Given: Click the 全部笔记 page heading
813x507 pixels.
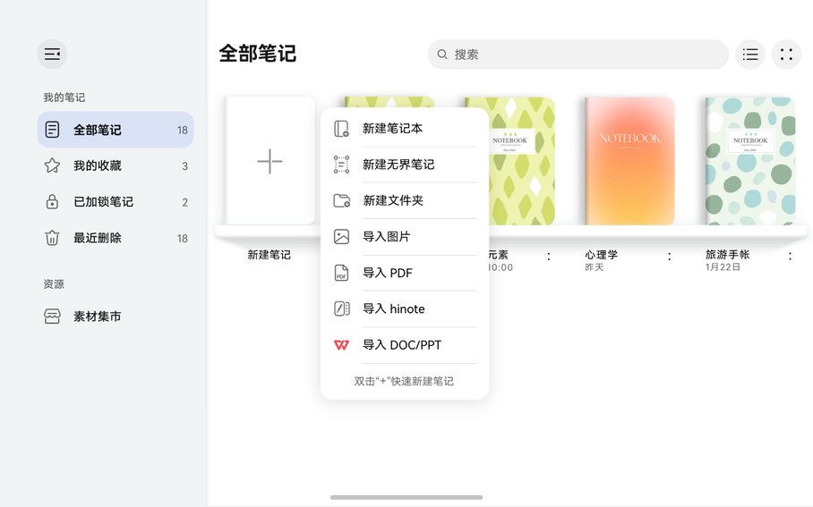Looking at the screenshot, I should (257, 54).
